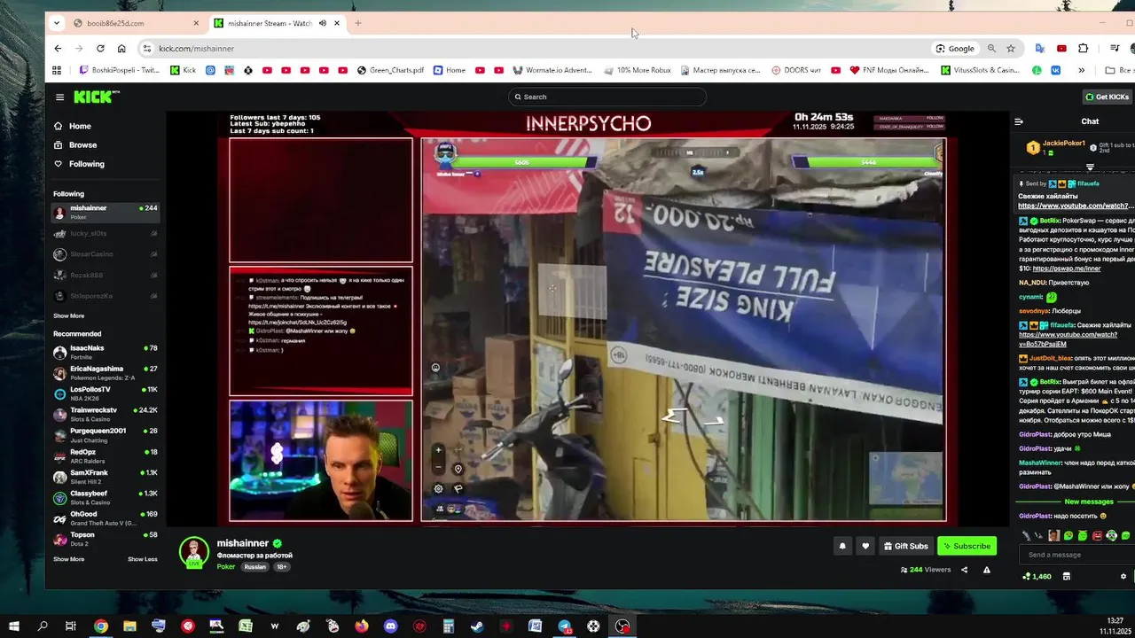The image size is (1135, 638).
Task: Collapse chat panel with the arrow icon
Action: 1019,121
